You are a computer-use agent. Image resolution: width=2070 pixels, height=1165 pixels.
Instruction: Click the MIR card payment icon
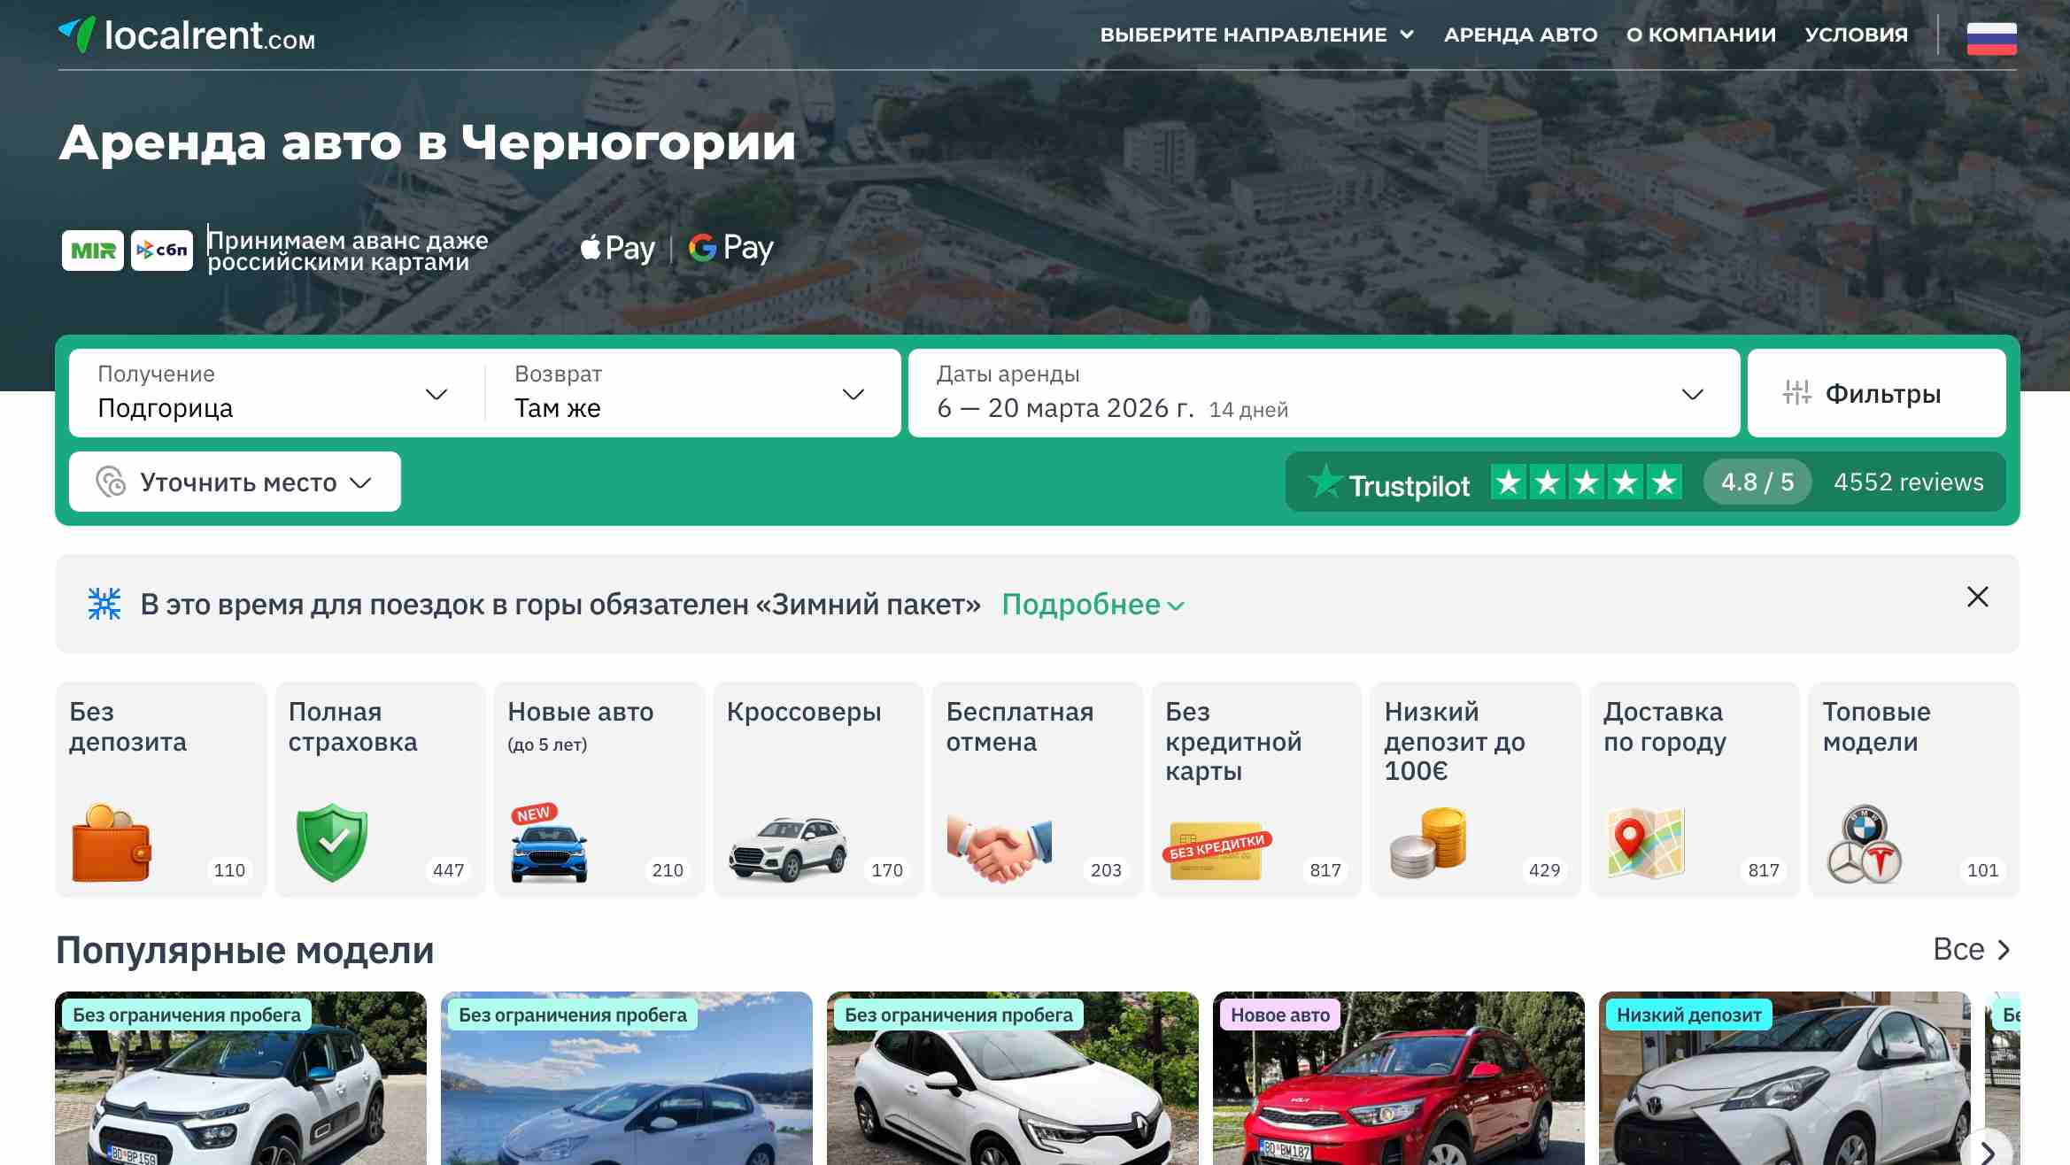click(93, 251)
